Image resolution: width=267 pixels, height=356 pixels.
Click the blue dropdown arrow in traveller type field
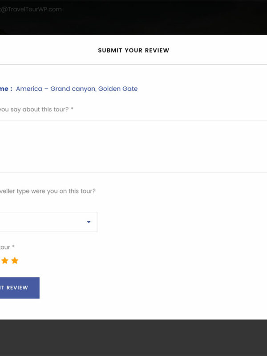[x=89, y=222]
